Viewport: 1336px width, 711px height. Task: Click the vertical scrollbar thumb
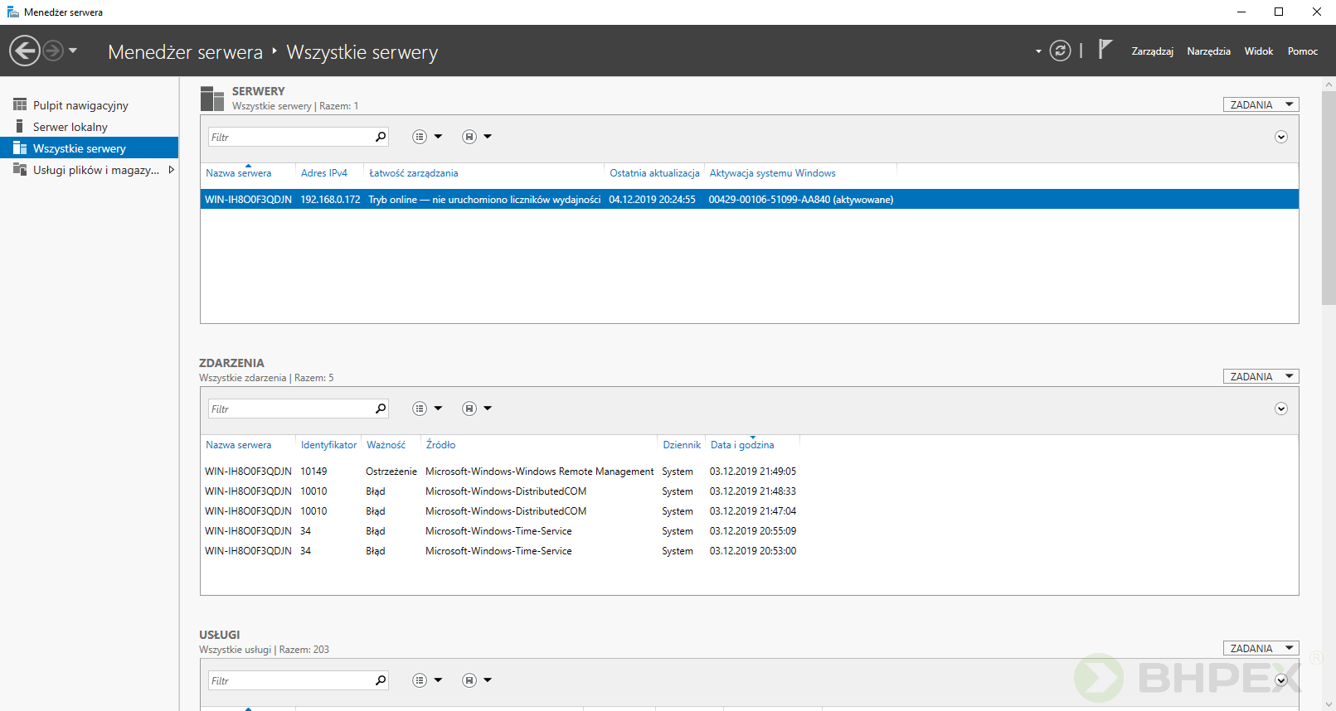(1329, 197)
